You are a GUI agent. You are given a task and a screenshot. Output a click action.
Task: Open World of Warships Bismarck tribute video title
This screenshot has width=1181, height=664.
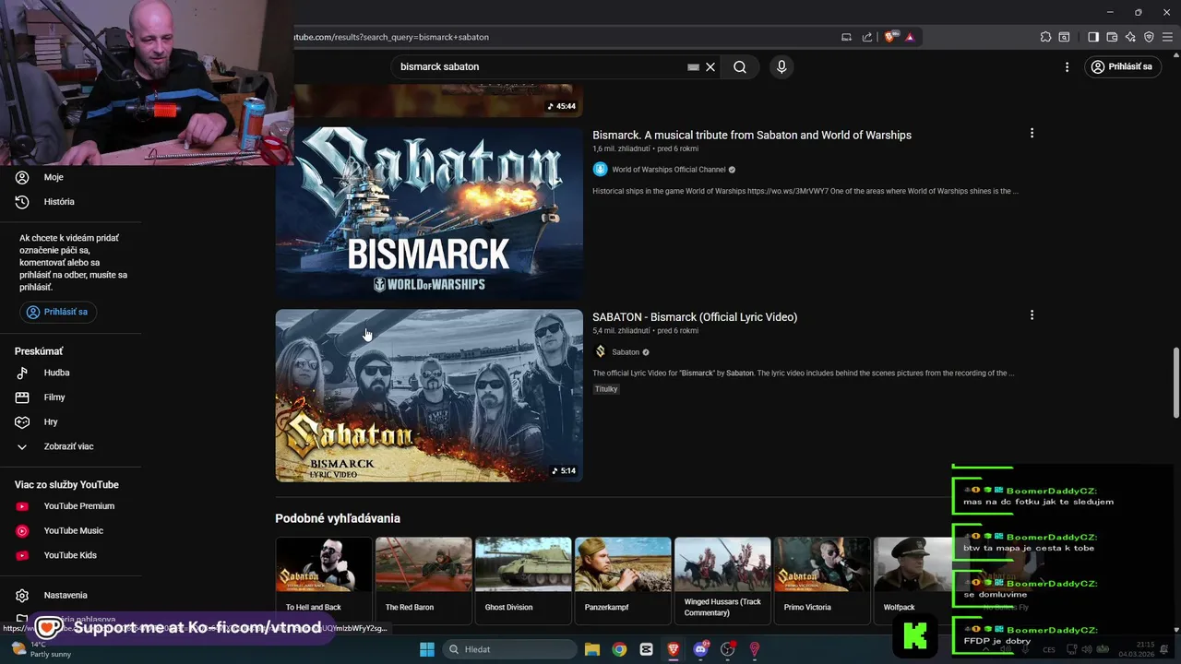tap(752, 135)
